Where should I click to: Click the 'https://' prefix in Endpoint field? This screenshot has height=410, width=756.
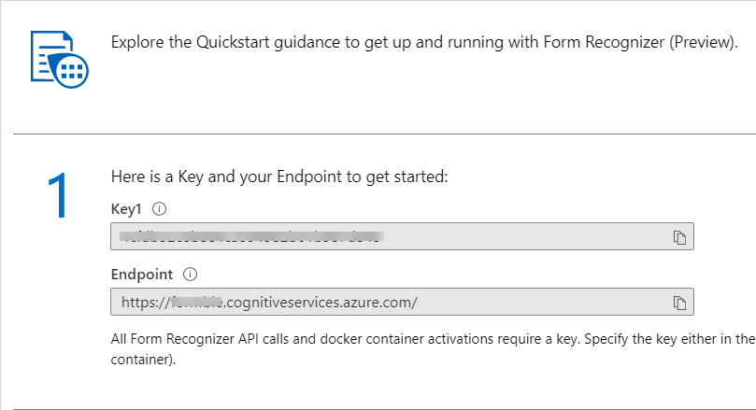coord(142,303)
